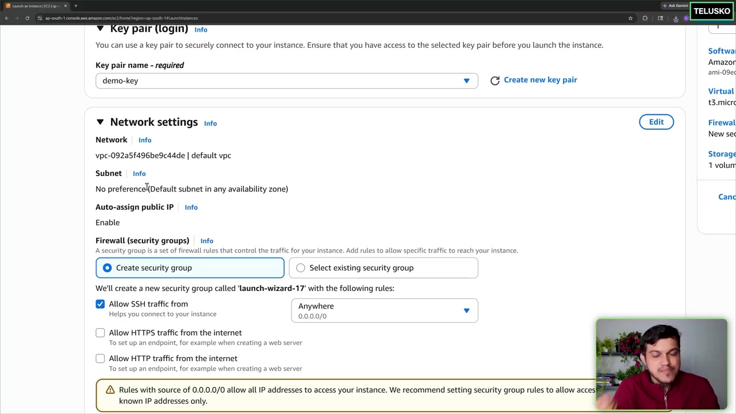Open a new browser tab with the plus icon
Screen dimensions: 736x414
[x=75, y=6]
